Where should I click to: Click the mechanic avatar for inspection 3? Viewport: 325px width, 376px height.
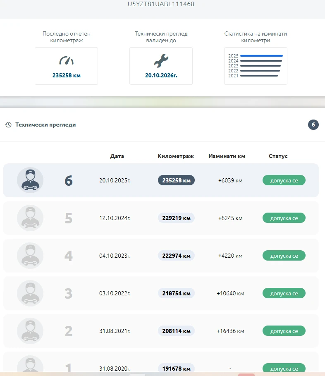30,293
